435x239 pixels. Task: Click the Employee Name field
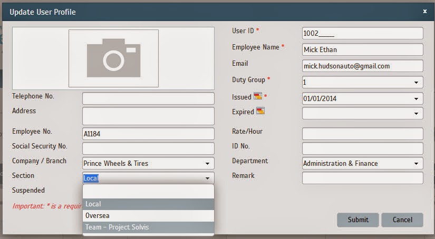[363, 49]
